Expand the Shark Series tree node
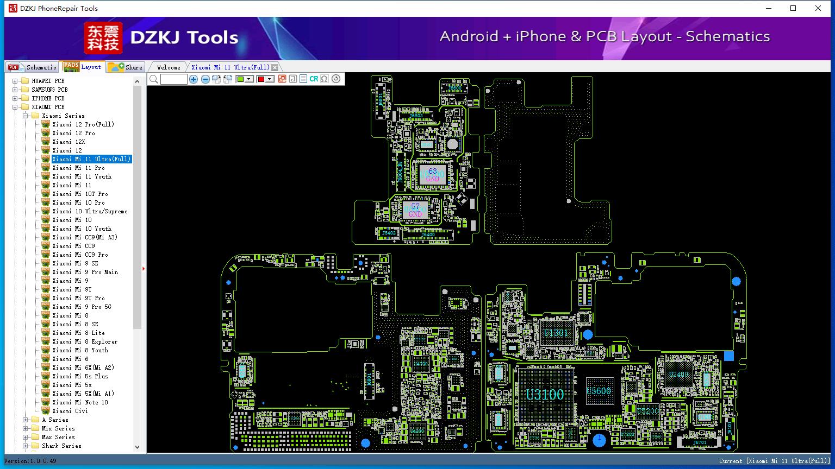 click(x=26, y=446)
